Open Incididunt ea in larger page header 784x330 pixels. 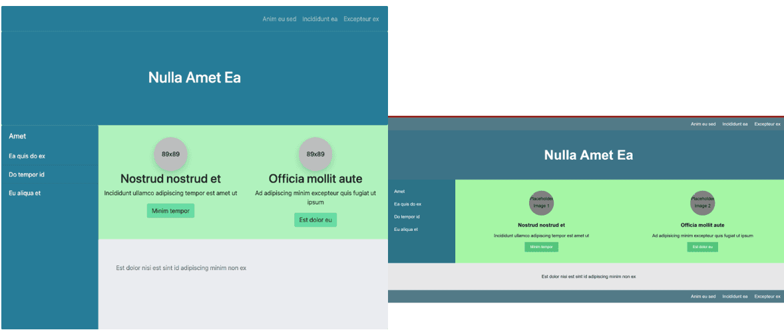click(320, 19)
